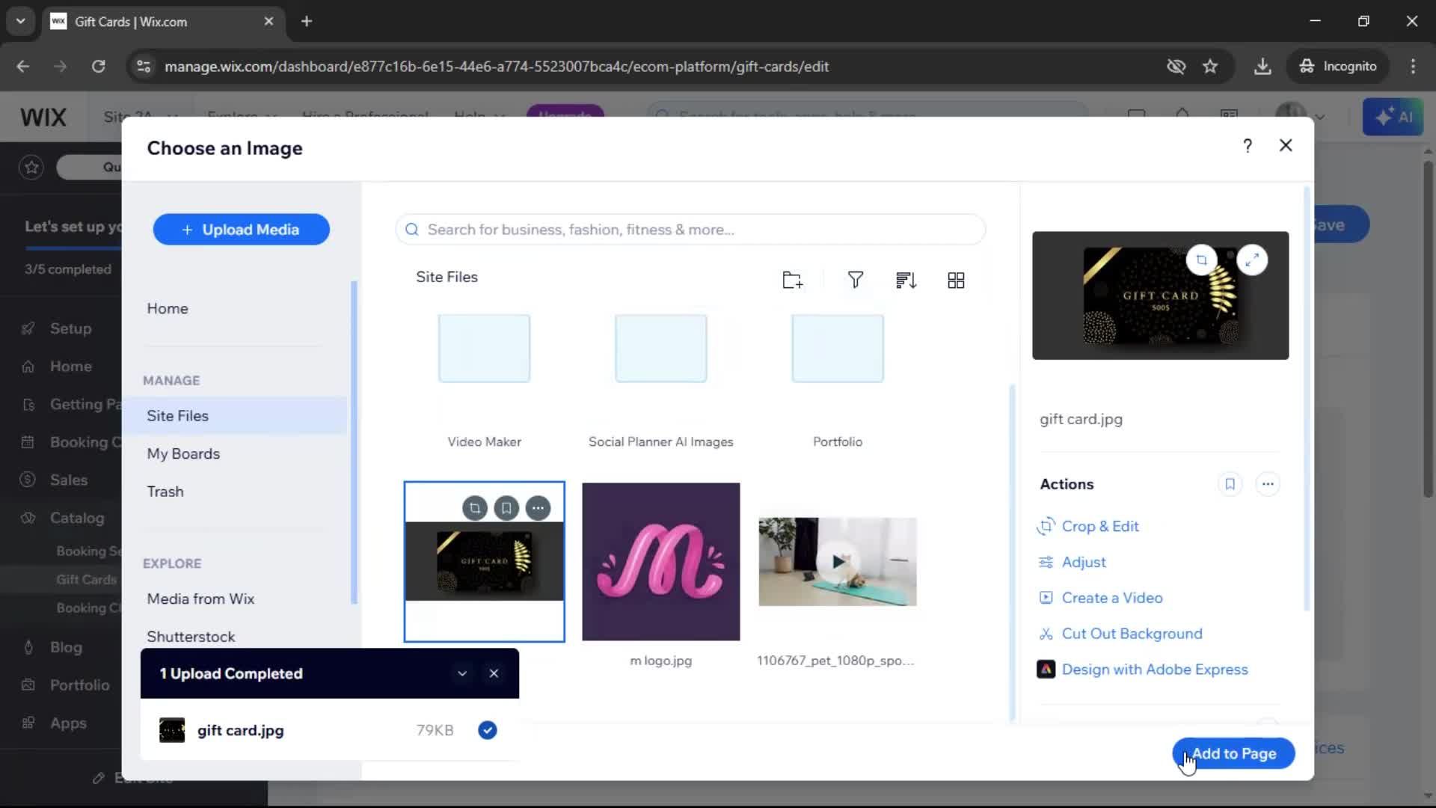Expand preview image to full size
Viewport: 1436px width, 808px height.
pos(1252,260)
